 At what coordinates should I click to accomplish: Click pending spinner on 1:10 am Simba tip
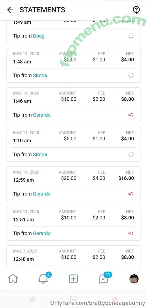pos(131,154)
